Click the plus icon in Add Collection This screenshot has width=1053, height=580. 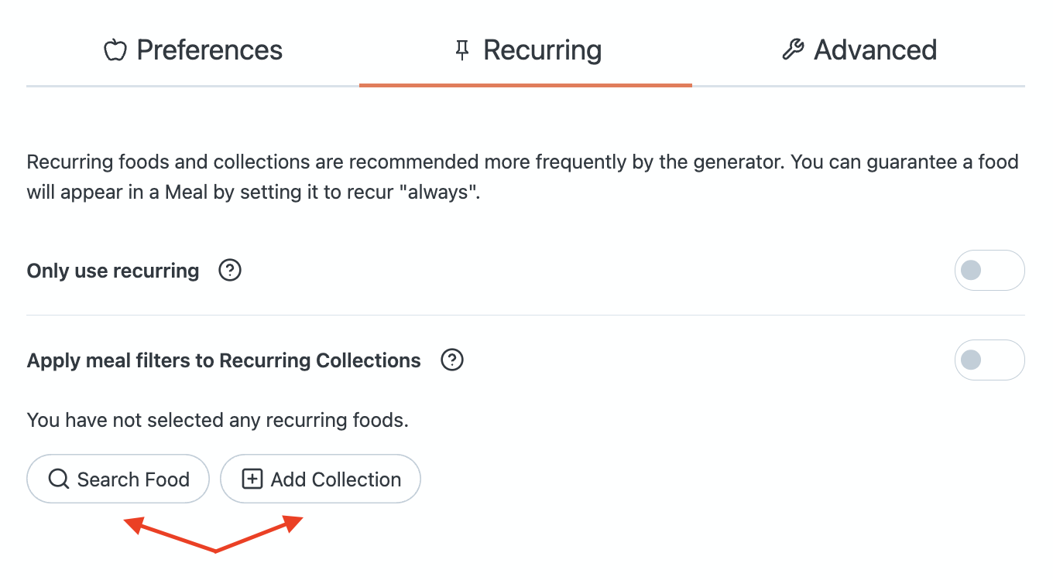(x=252, y=479)
